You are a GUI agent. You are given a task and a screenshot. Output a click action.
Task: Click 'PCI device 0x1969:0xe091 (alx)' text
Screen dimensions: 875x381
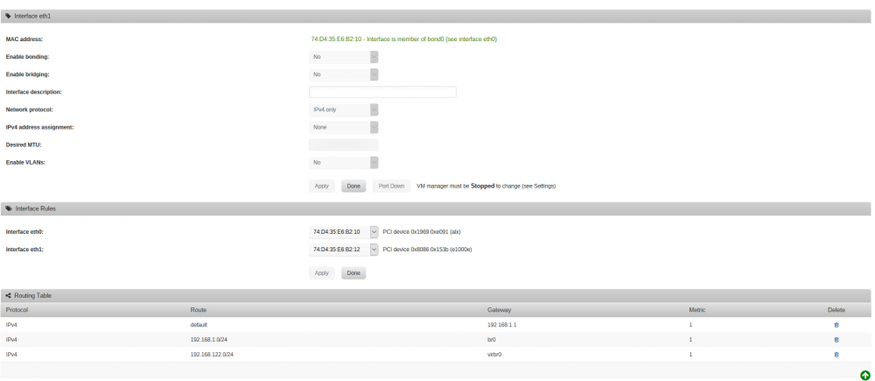(422, 232)
